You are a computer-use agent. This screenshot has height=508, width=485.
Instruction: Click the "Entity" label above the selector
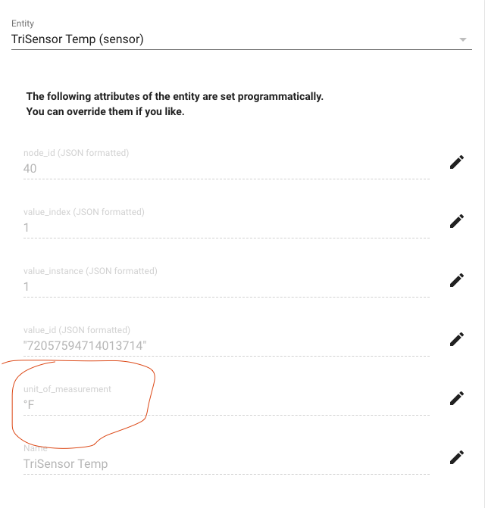23,23
